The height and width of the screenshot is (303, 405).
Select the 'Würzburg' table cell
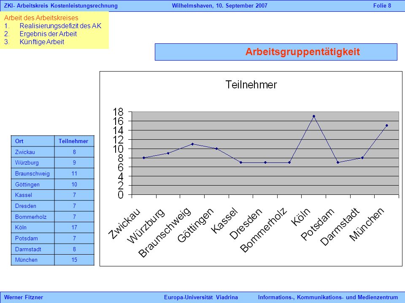(32, 162)
